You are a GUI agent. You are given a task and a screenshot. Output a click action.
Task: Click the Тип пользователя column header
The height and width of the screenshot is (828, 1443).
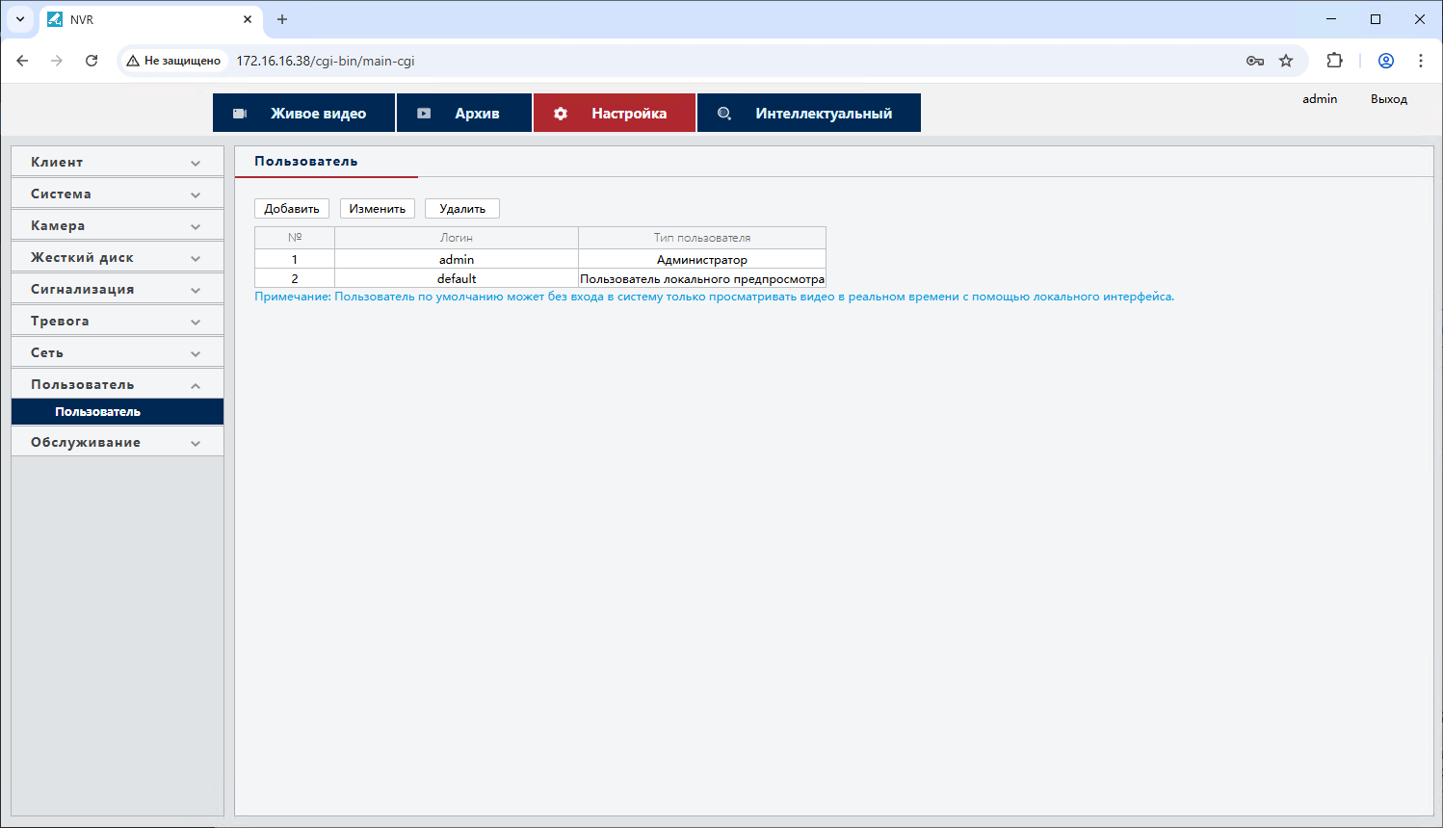[702, 238]
